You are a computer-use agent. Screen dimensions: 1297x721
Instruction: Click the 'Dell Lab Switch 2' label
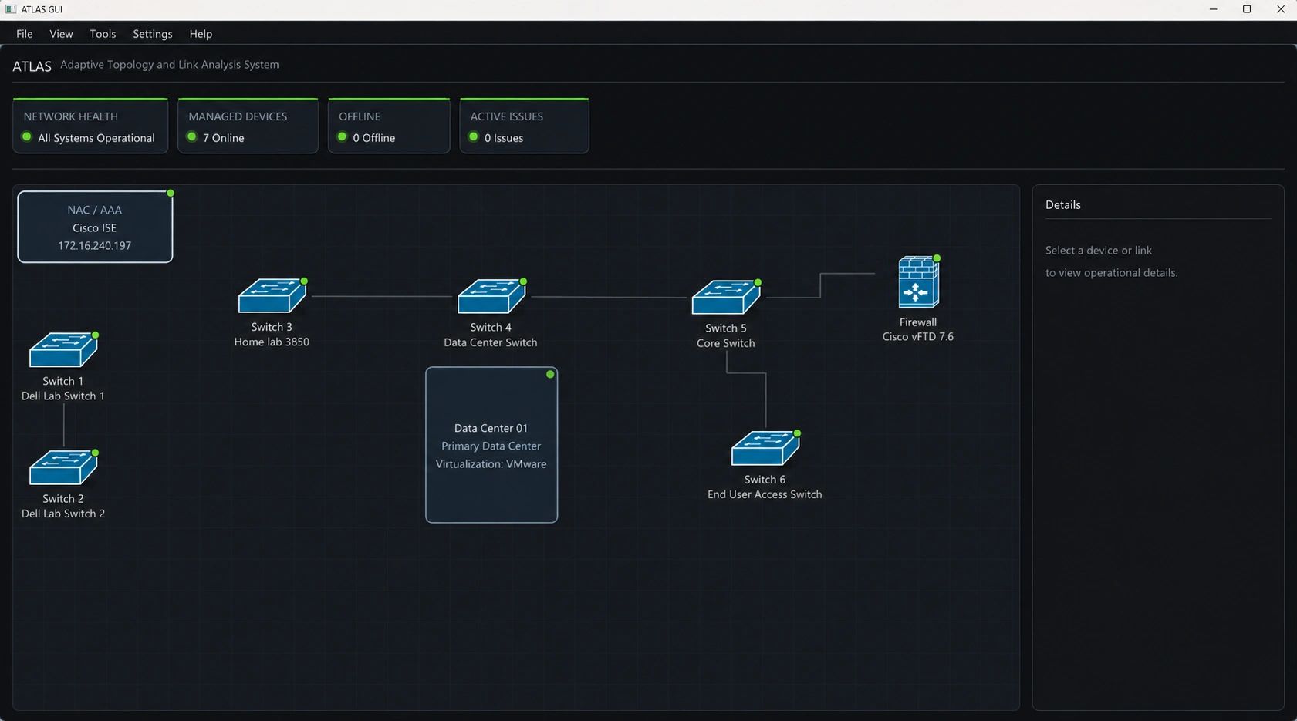pyautogui.click(x=63, y=514)
